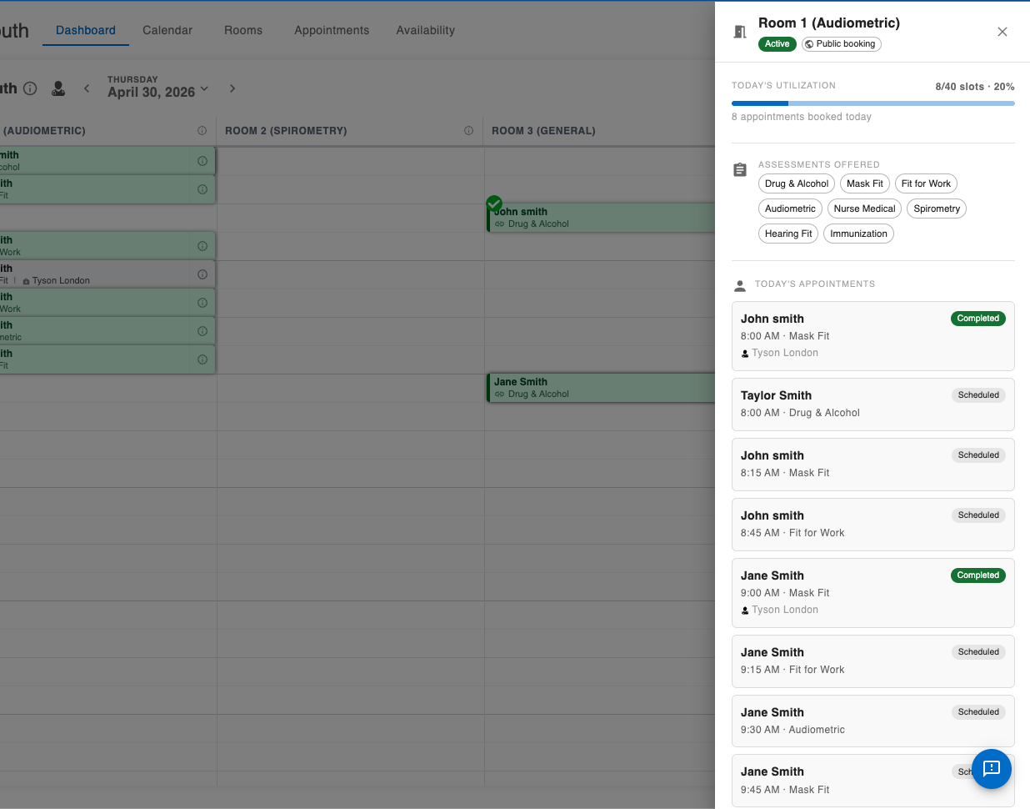Open the Availability tab
The width and height of the screenshot is (1030, 809).
(x=426, y=30)
